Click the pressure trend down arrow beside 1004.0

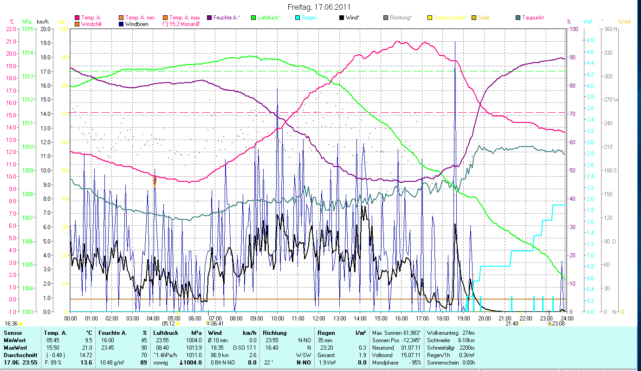click(181, 363)
